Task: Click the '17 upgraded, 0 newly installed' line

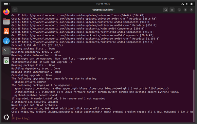Action: [59, 98]
